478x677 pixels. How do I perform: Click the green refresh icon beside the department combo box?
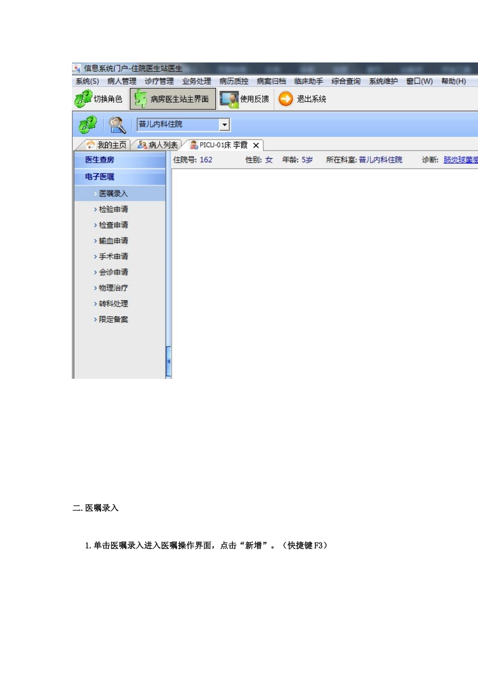click(87, 124)
